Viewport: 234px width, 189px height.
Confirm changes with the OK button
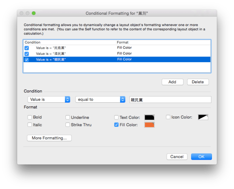coord(201,157)
